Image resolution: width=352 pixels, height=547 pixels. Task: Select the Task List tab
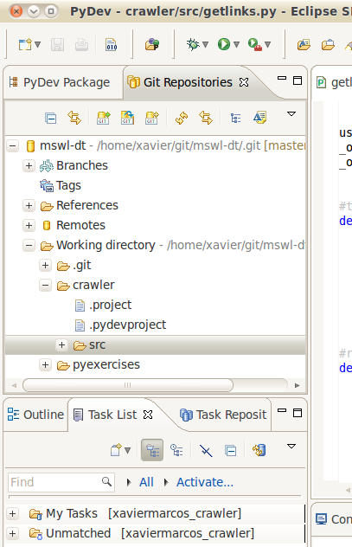[106, 415]
